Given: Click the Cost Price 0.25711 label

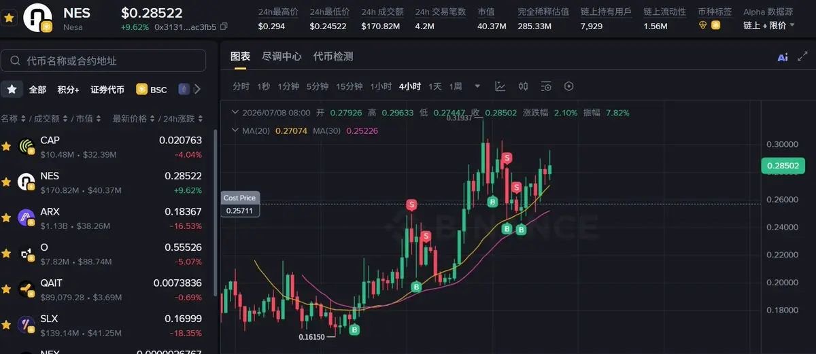Looking at the screenshot, I should (241, 205).
